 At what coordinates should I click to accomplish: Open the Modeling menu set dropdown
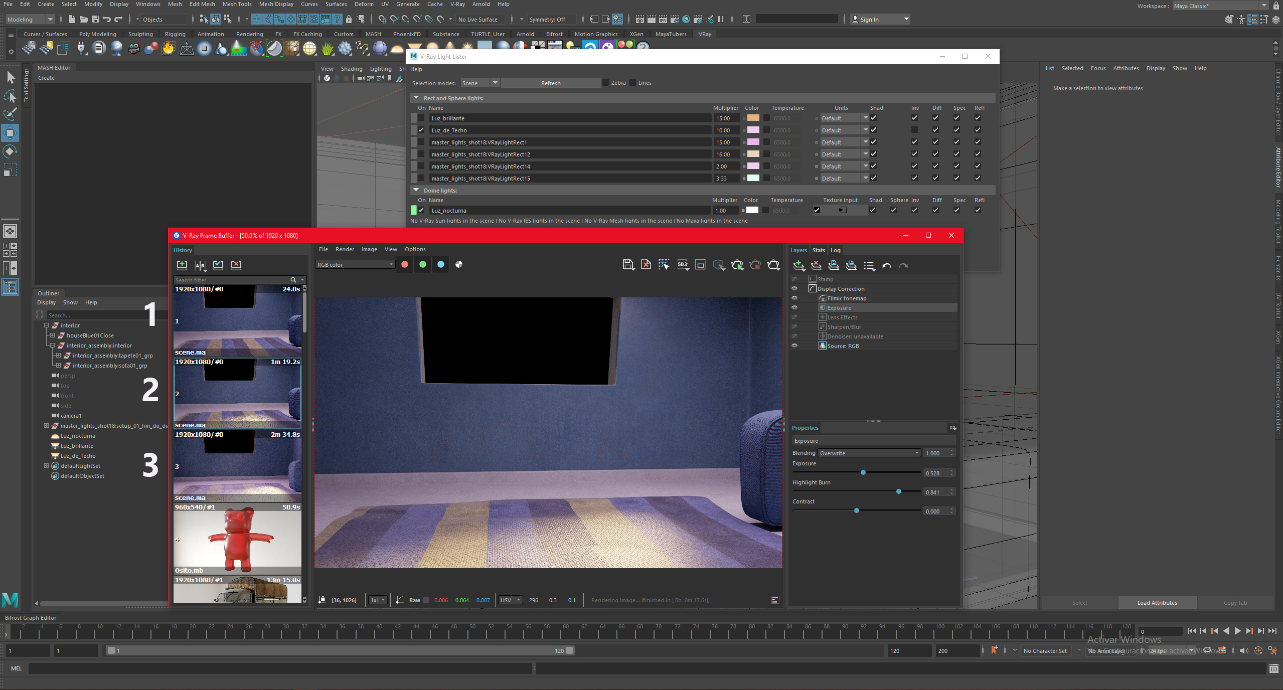click(x=30, y=19)
